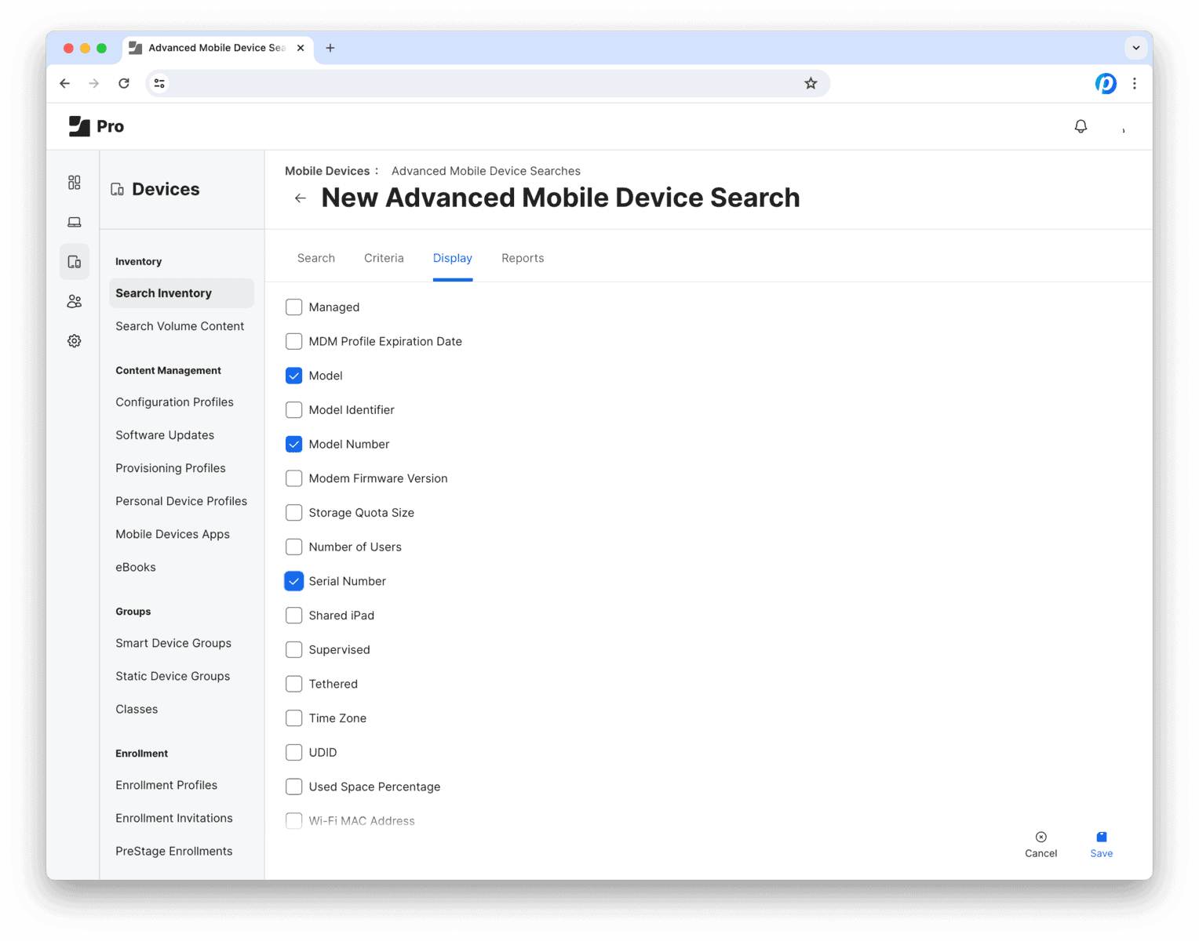Go to PreStage Enrollments
The width and height of the screenshot is (1199, 941).
(x=174, y=851)
